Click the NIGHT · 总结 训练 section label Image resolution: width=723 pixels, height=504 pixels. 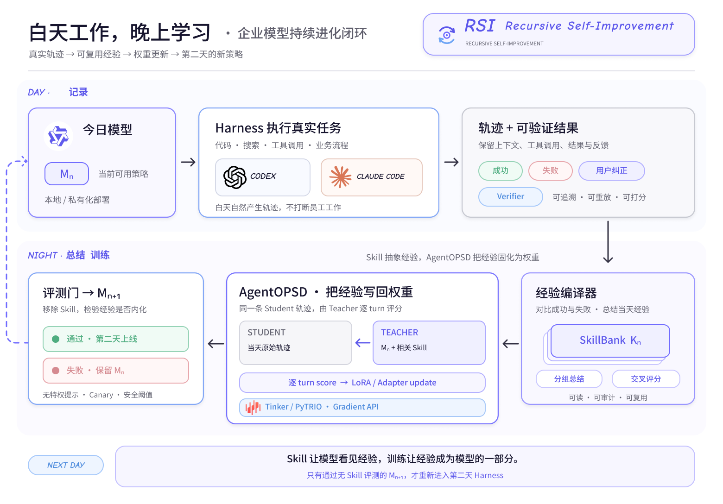69,255
